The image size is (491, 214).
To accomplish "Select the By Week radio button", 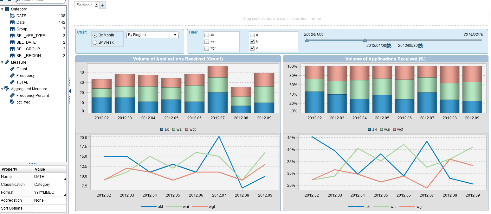I will click(x=95, y=42).
